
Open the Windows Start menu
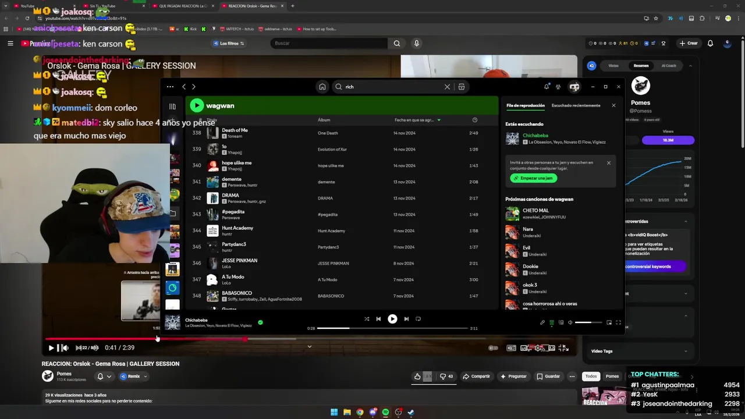[334, 412]
